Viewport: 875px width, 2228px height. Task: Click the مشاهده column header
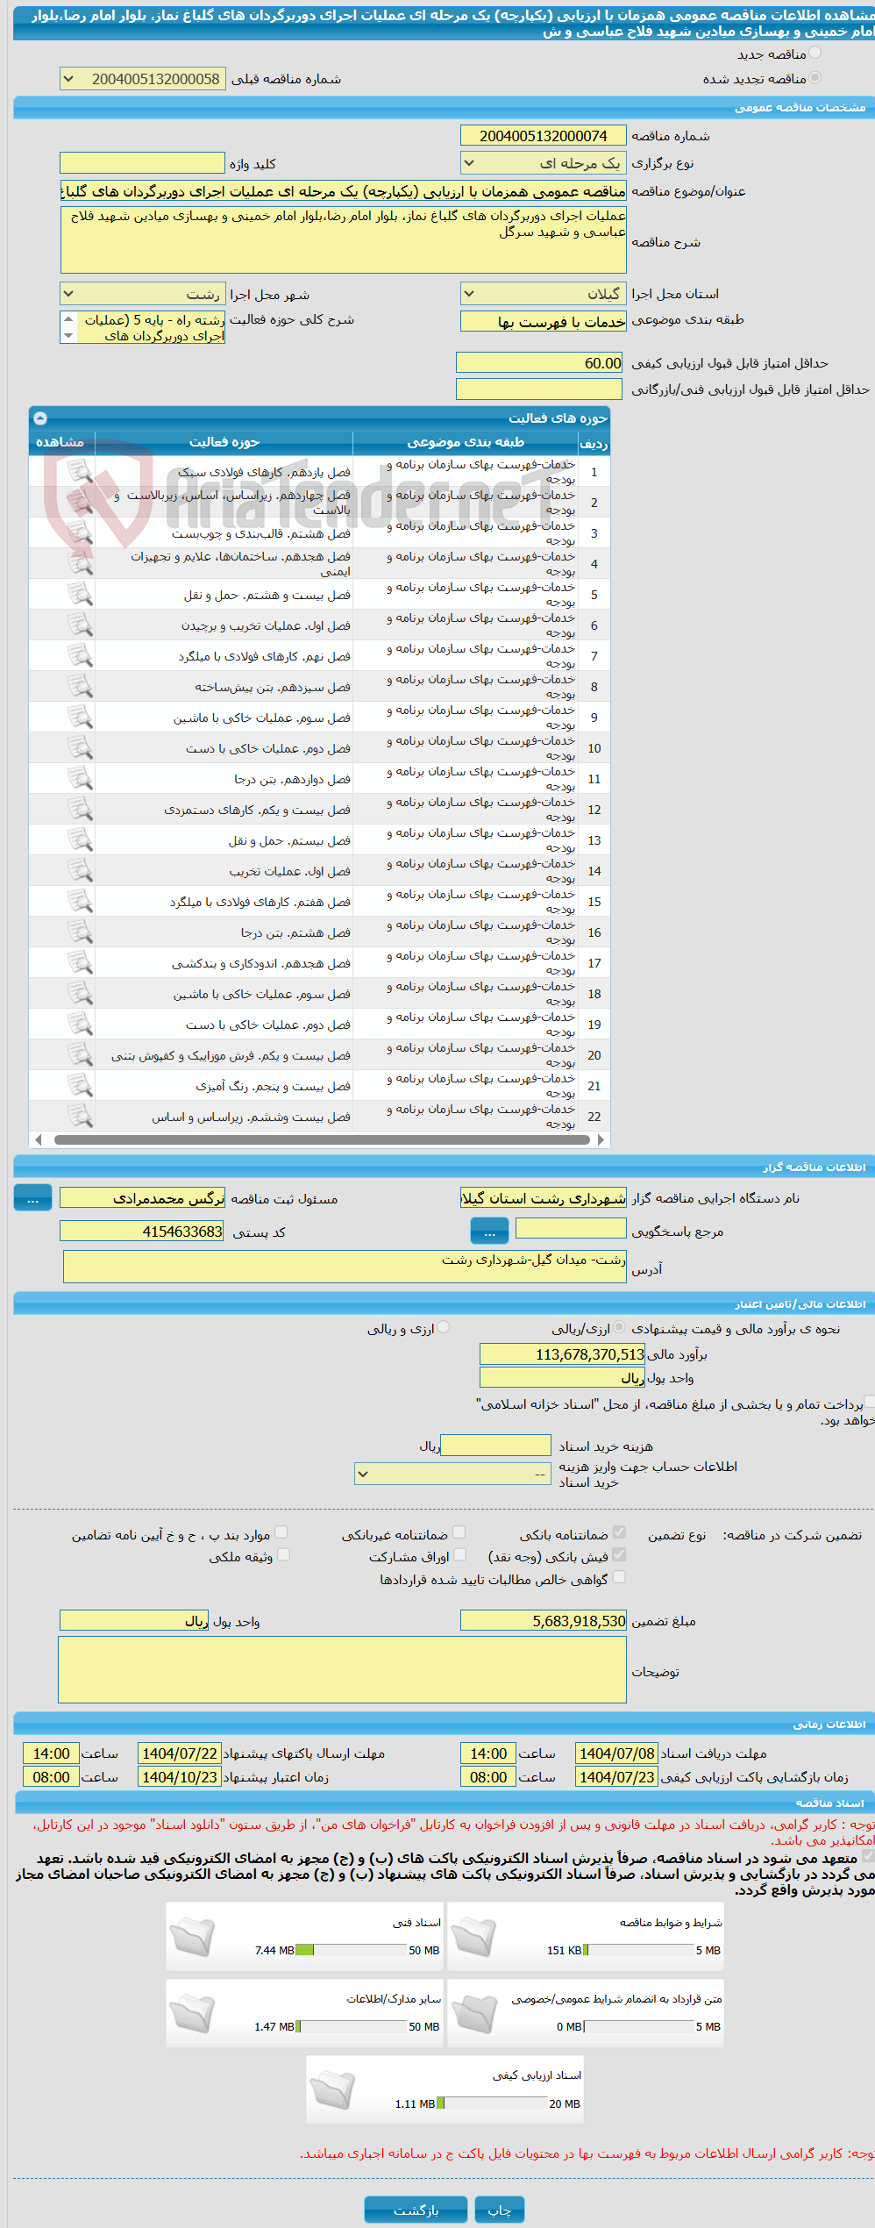[x=61, y=442]
